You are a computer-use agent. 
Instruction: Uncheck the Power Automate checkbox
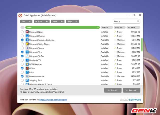click(22, 76)
